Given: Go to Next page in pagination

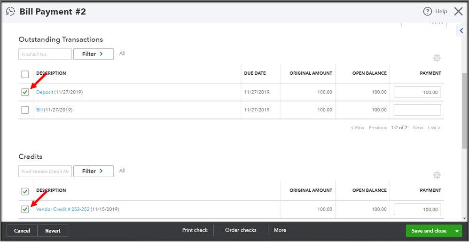Looking at the screenshot, I should (x=418, y=128).
